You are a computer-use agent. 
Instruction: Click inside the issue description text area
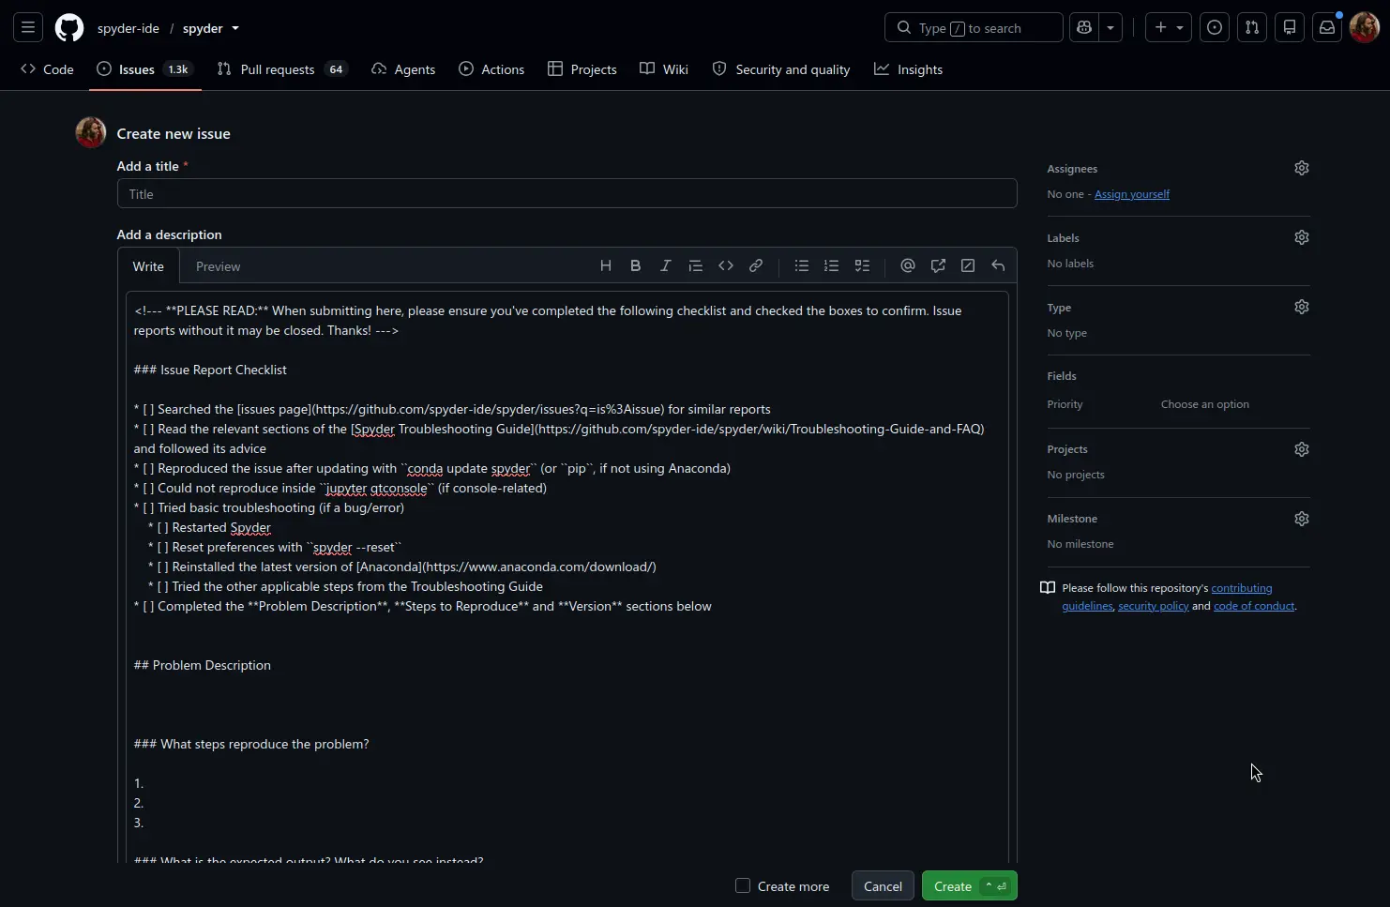[x=567, y=576]
